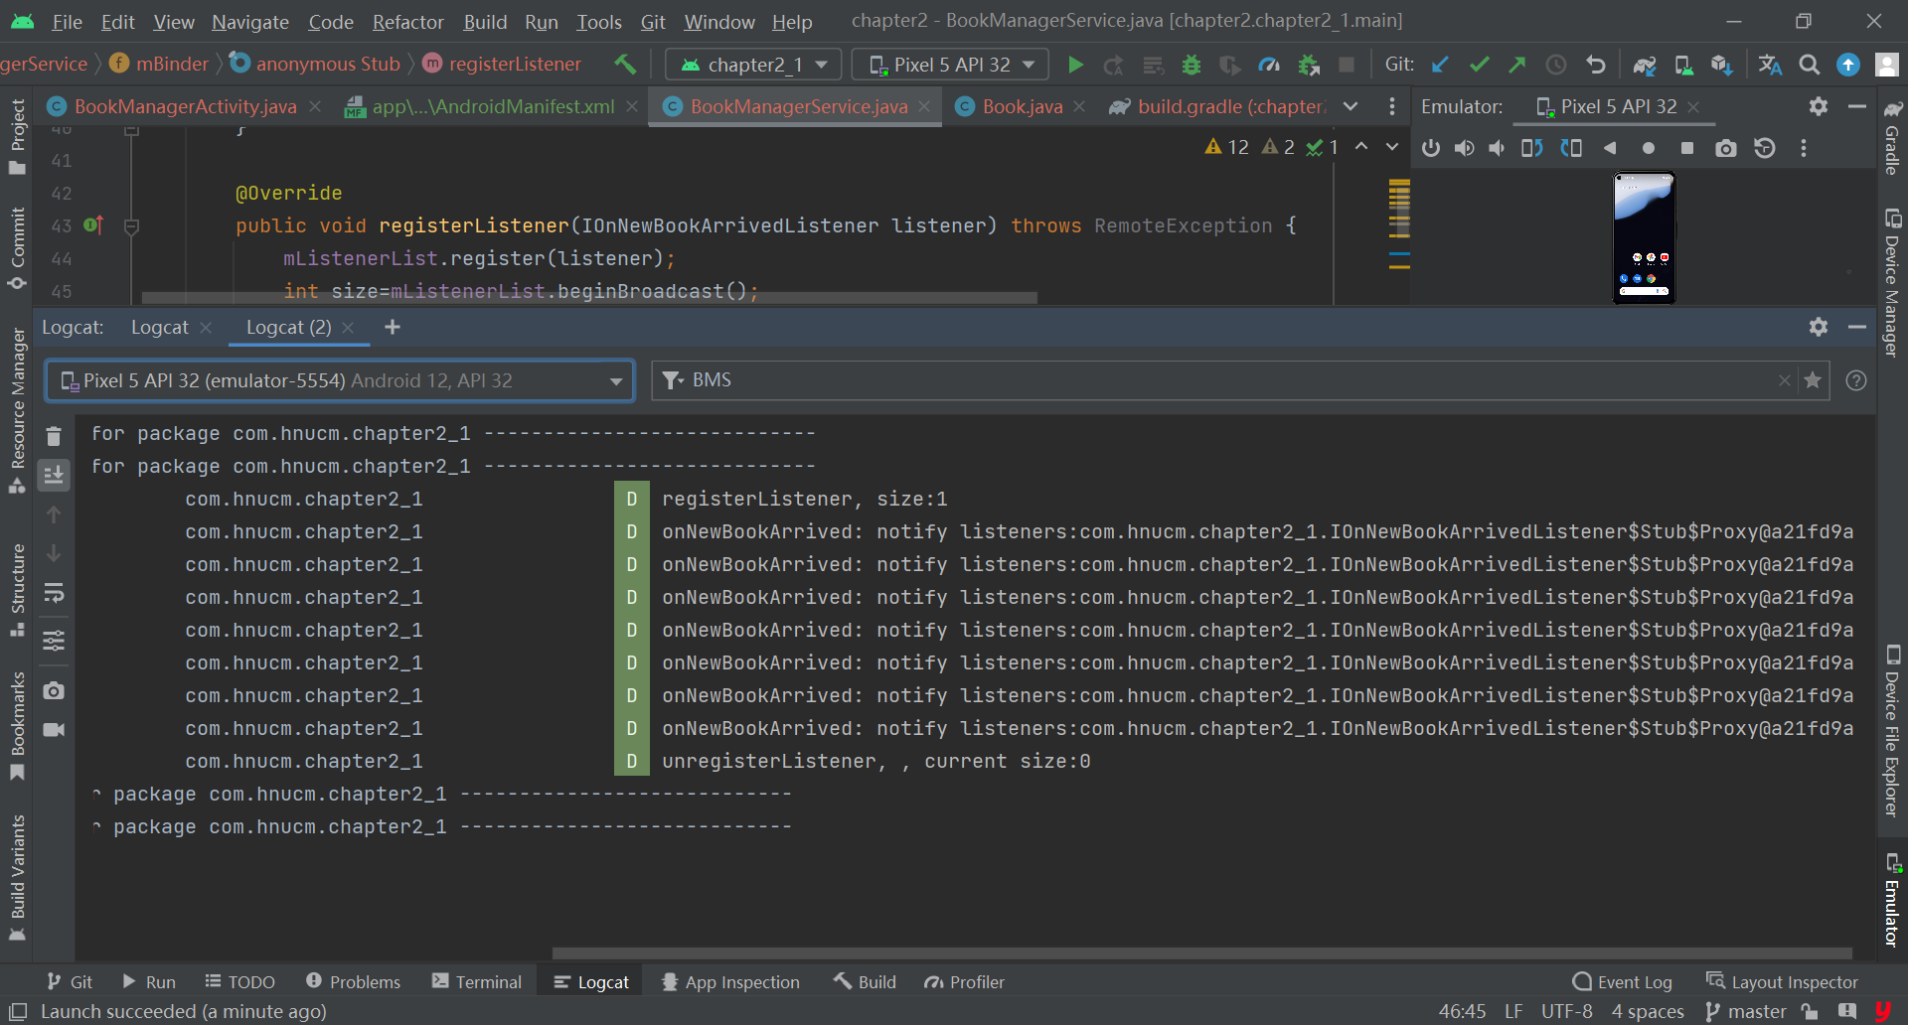
Task: Click emulator Back triangle button
Action: tap(1610, 148)
